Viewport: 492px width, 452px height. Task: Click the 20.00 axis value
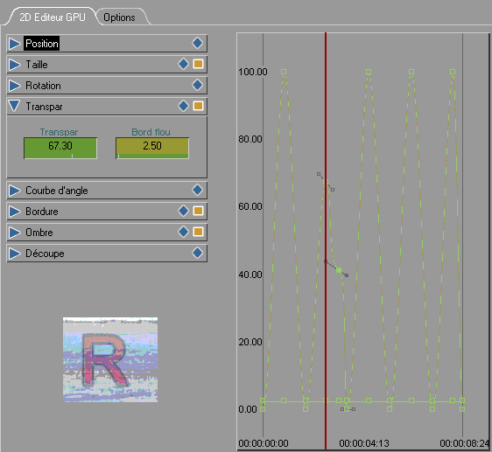(x=250, y=342)
